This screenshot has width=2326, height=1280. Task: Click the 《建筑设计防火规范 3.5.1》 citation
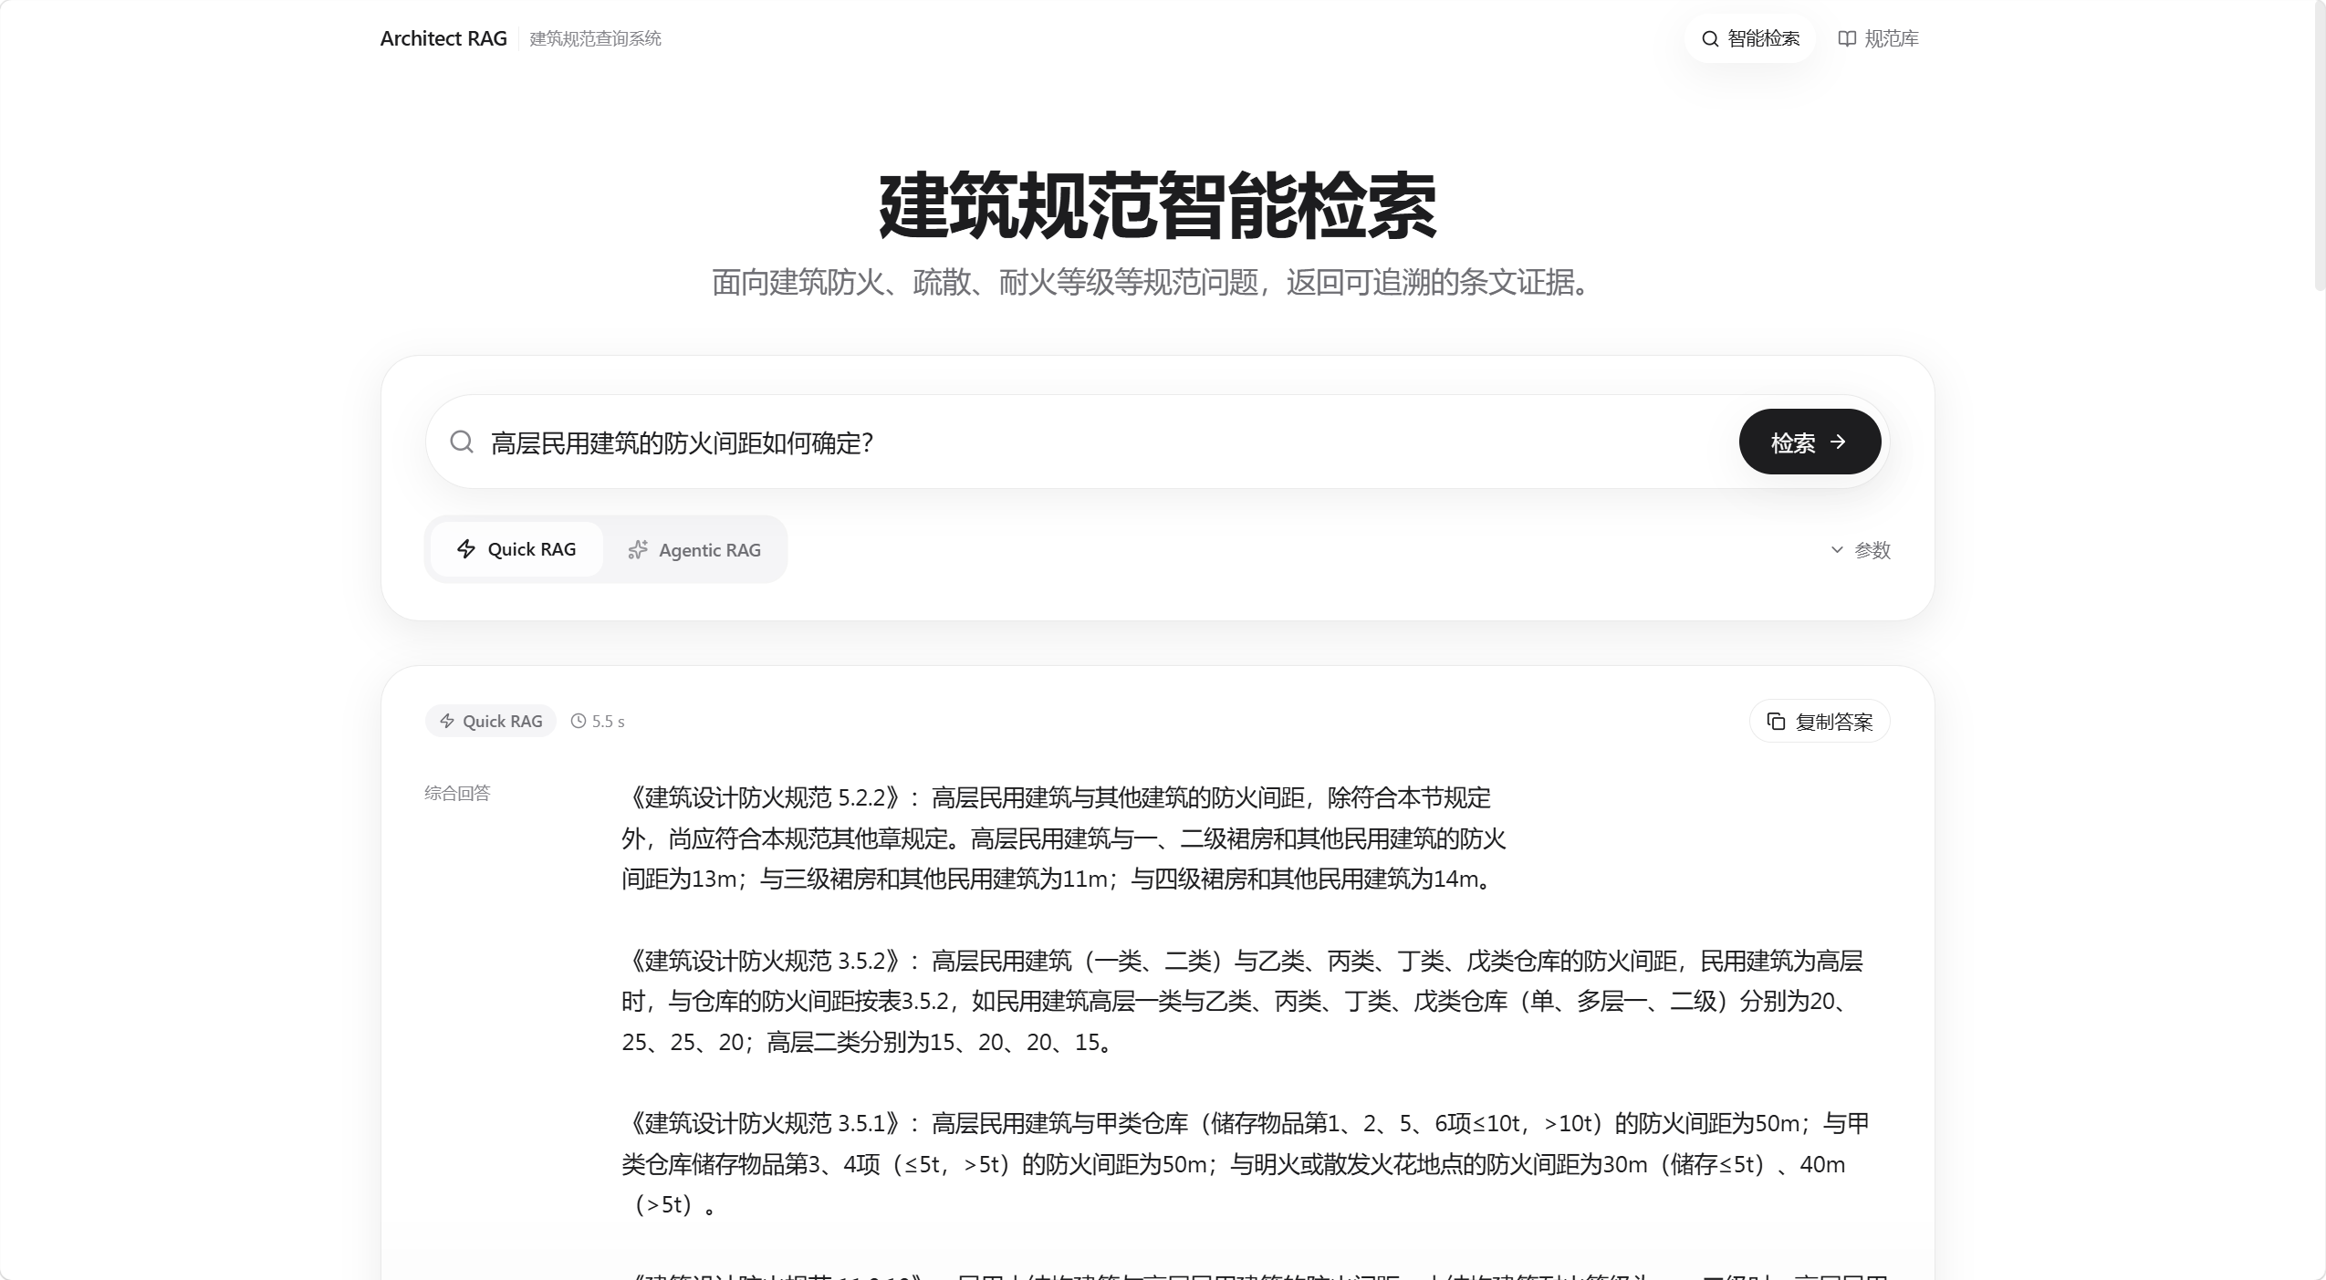tap(766, 1122)
